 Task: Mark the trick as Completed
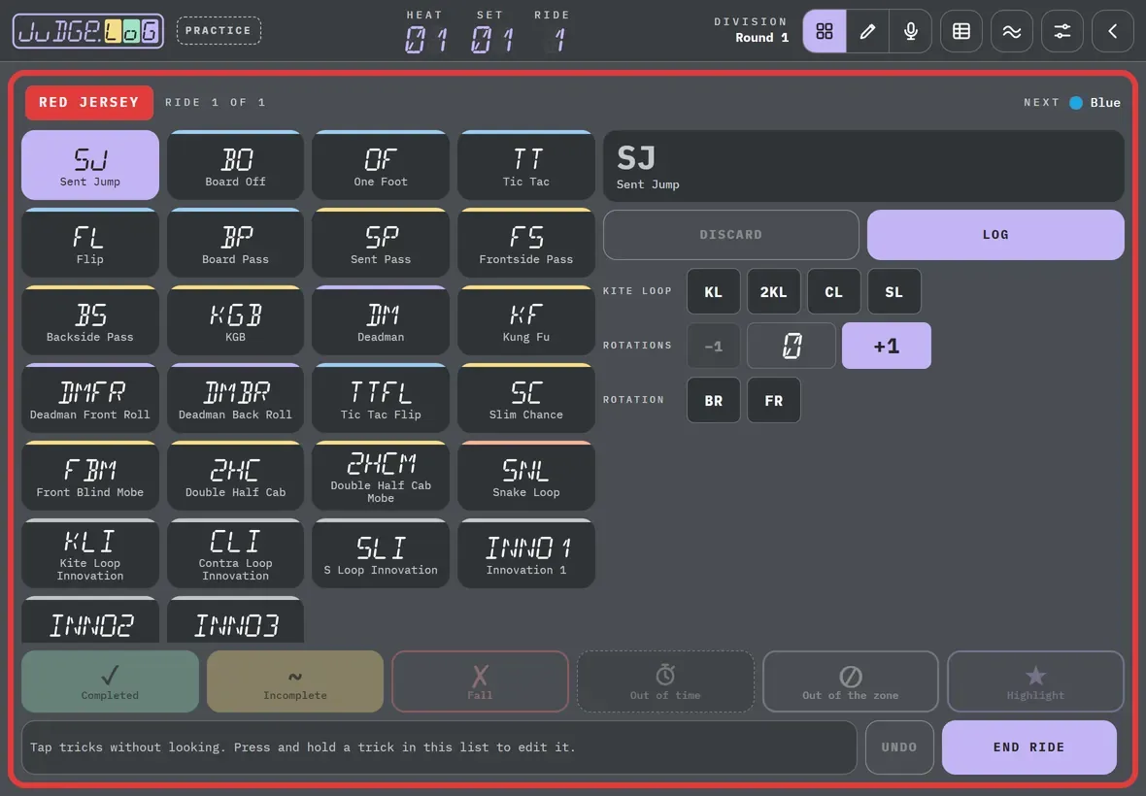point(110,681)
